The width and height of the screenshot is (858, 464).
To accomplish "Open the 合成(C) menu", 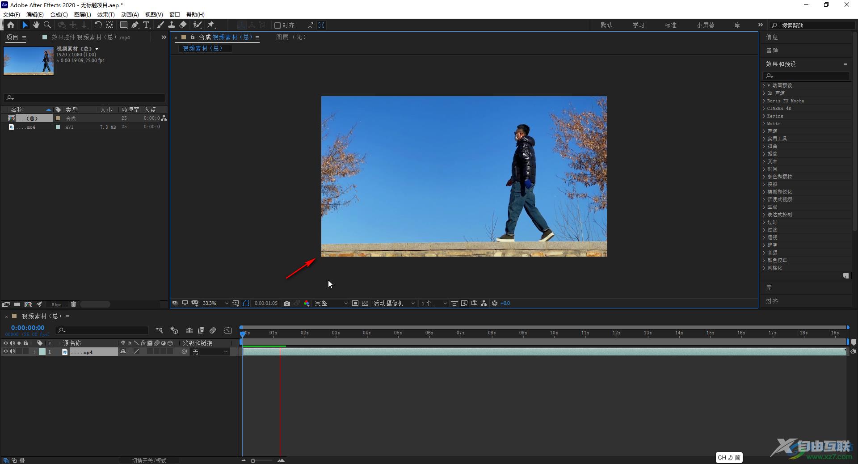I will 59,14.
